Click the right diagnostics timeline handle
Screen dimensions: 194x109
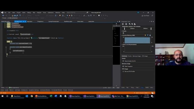[x=151, y=29]
